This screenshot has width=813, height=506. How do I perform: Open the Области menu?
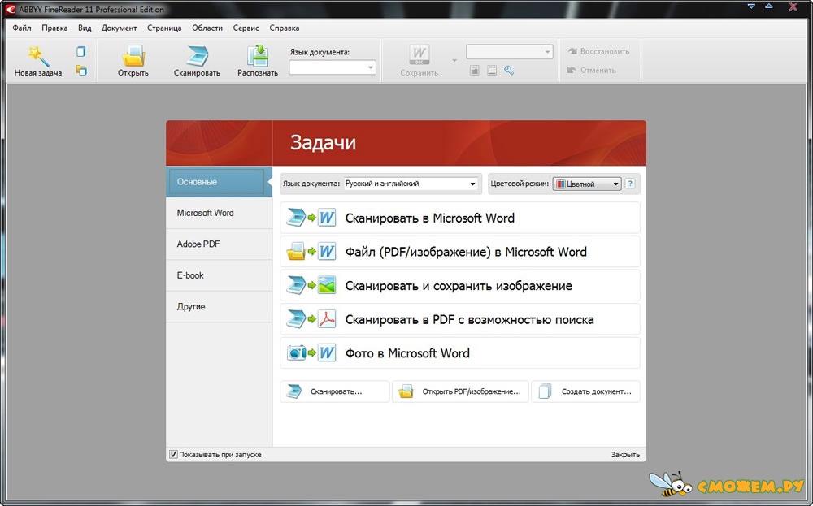click(207, 28)
